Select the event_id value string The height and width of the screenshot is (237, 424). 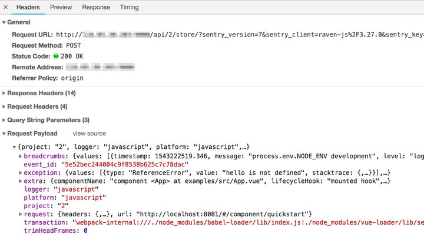[125, 165]
